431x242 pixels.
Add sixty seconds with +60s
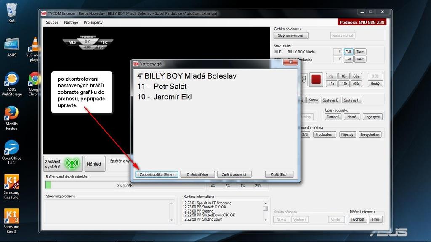click(x=356, y=84)
